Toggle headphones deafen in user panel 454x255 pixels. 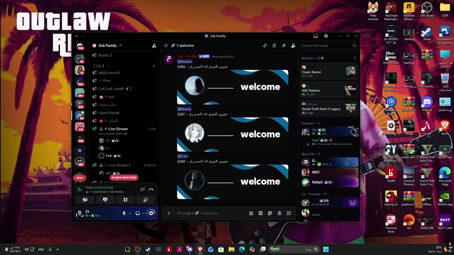point(138,213)
